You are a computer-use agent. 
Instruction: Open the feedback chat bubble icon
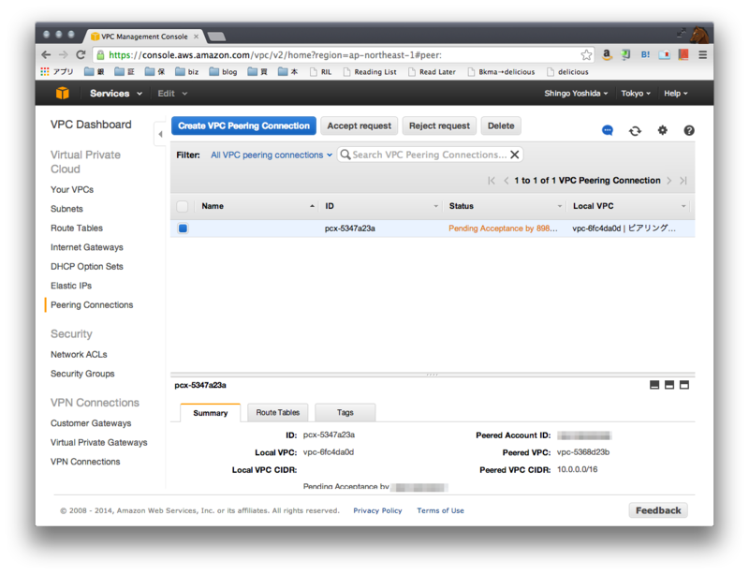607,130
